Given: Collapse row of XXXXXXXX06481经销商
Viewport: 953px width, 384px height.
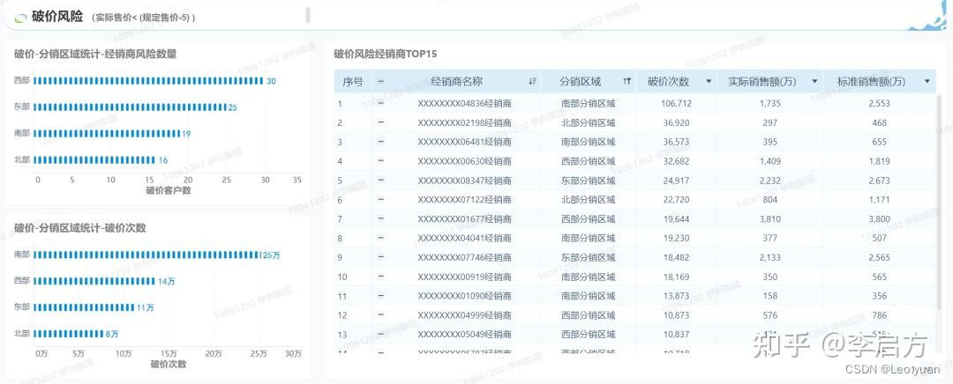Looking at the screenshot, I should pyautogui.click(x=381, y=141).
